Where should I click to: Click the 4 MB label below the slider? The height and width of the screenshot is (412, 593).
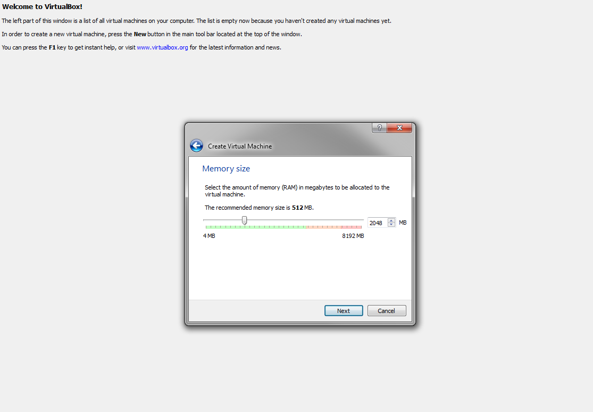[208, 235]
